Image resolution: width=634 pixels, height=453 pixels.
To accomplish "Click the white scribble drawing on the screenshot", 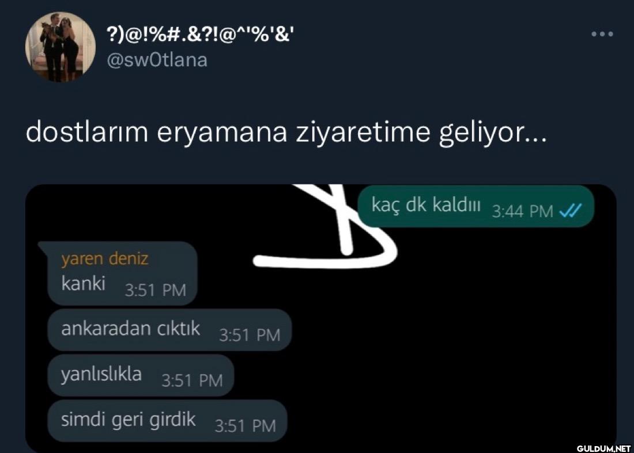I will click(x=326, y=226).
